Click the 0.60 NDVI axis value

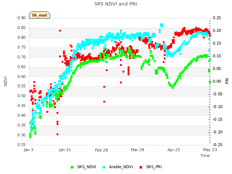point(22,76)
